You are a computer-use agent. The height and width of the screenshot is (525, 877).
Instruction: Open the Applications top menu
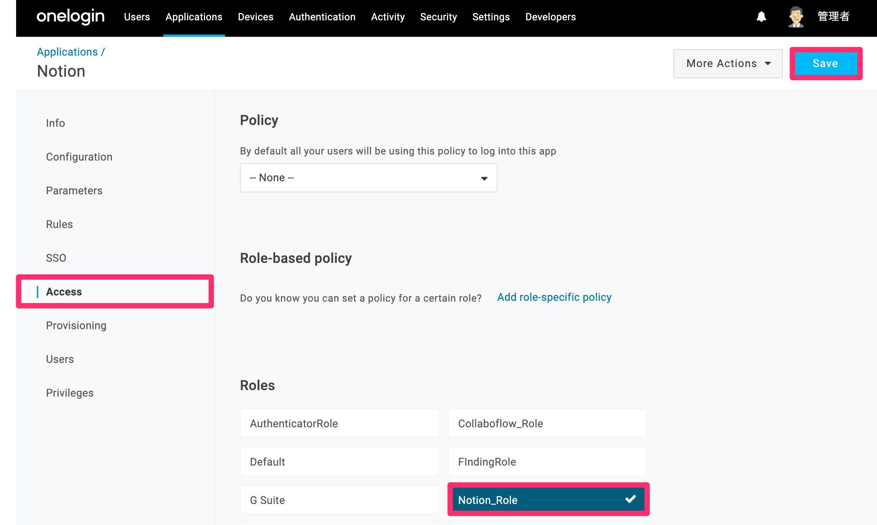[x=194, y=17]
